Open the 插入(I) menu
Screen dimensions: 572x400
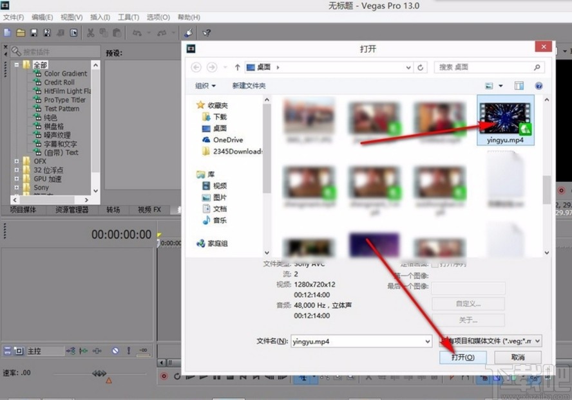(x=100, y=17)
